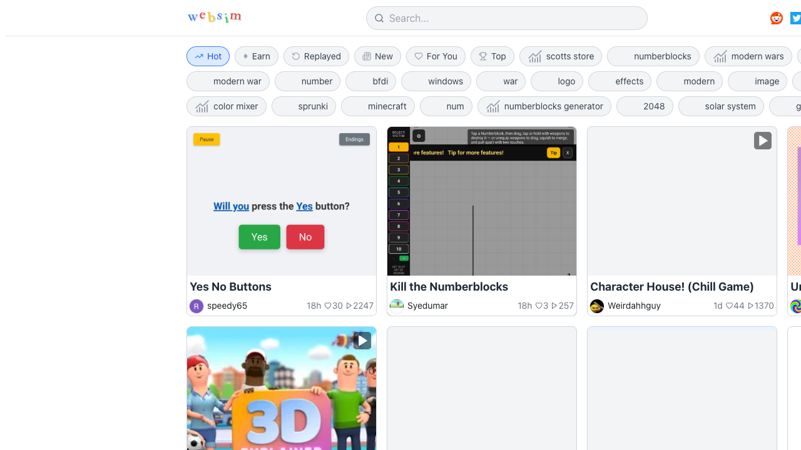This screenshot has width=801, height=450.
Task: Select the scotts store tag
Action: click(561, 56)
